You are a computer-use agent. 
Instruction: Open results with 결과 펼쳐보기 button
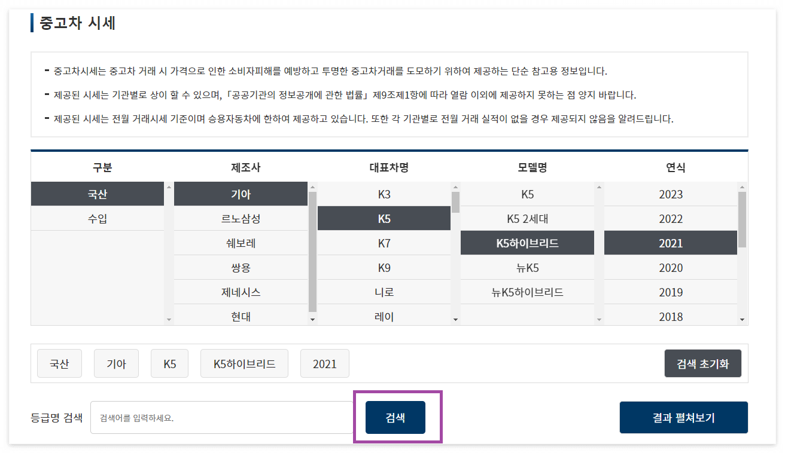click(683, 417)
